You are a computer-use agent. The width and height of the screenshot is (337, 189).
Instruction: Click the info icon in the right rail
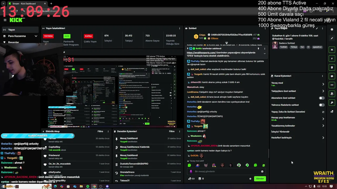(332, 29)
